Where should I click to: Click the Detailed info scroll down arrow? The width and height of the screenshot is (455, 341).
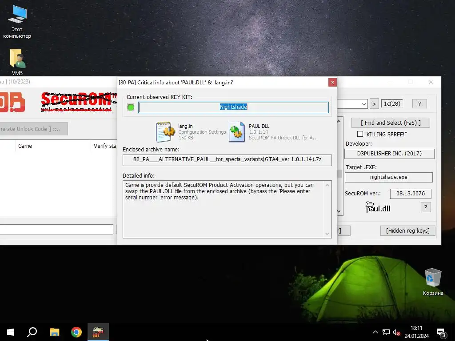[x=327, y=234]
